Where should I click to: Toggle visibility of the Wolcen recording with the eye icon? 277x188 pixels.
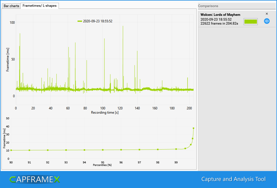point(267,21)
